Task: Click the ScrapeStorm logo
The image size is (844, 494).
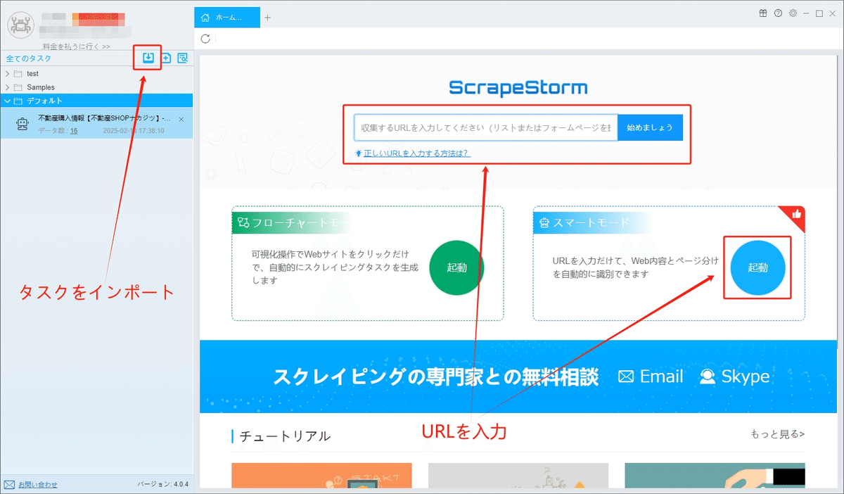Action: pyautogui.click(x=518, y=88)
